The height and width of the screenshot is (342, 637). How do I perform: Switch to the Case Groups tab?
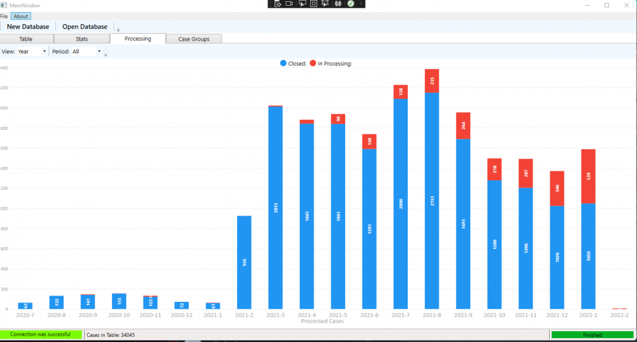(194, 39)
